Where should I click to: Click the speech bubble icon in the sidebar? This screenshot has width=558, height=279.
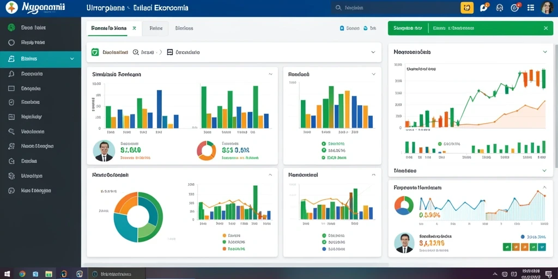(11, 74)
